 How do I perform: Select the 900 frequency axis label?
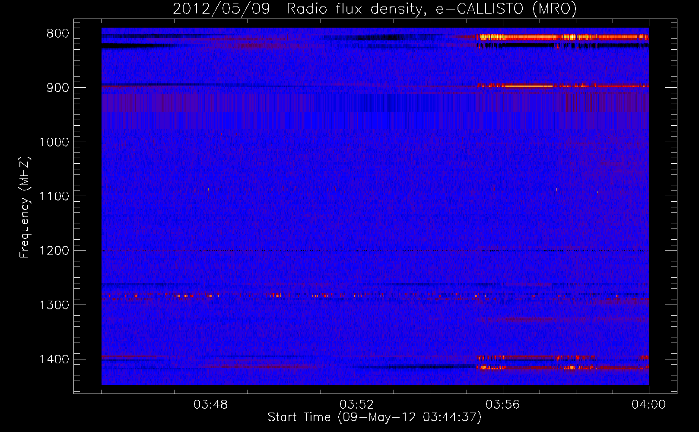tap(57, 88)
